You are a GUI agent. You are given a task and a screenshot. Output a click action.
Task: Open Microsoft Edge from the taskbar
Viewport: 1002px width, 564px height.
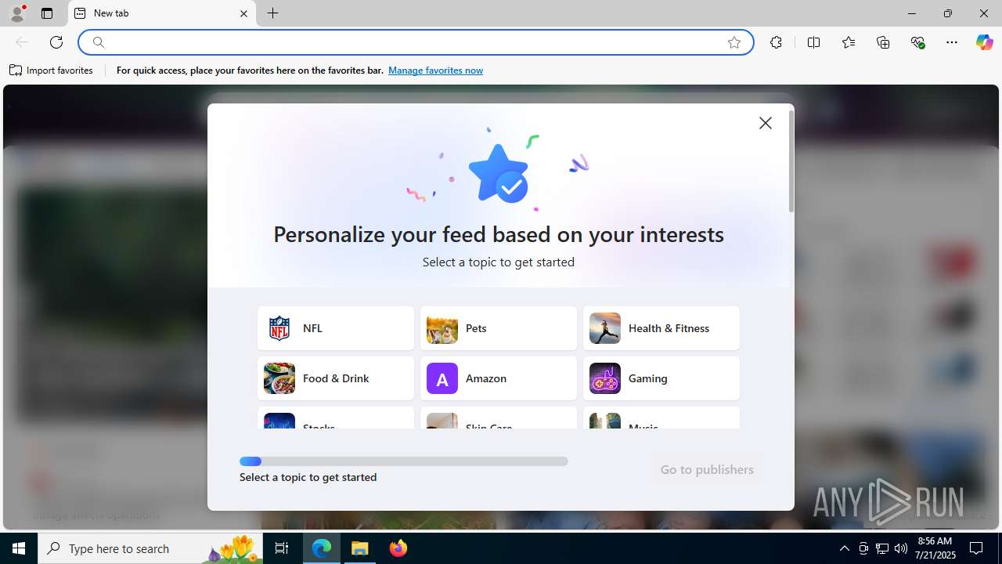coord(322,548)
